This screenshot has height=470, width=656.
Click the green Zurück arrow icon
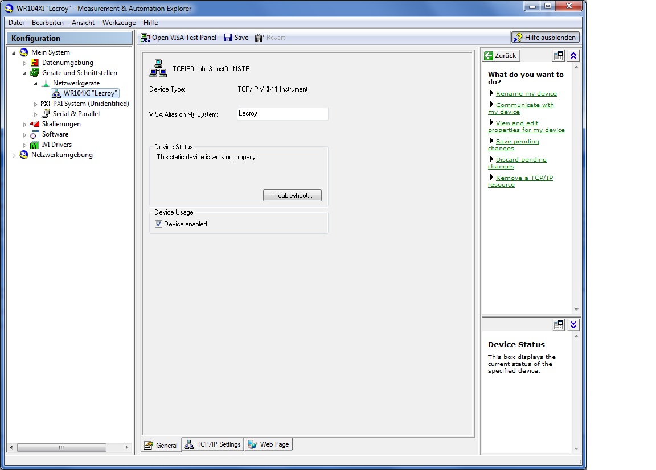[488, 56]
